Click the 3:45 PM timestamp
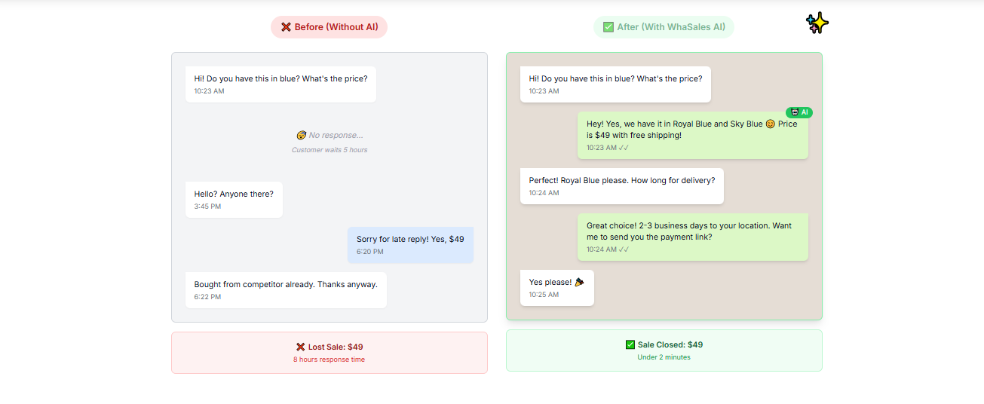Screen dimensions: 984x404 point(207,207)
